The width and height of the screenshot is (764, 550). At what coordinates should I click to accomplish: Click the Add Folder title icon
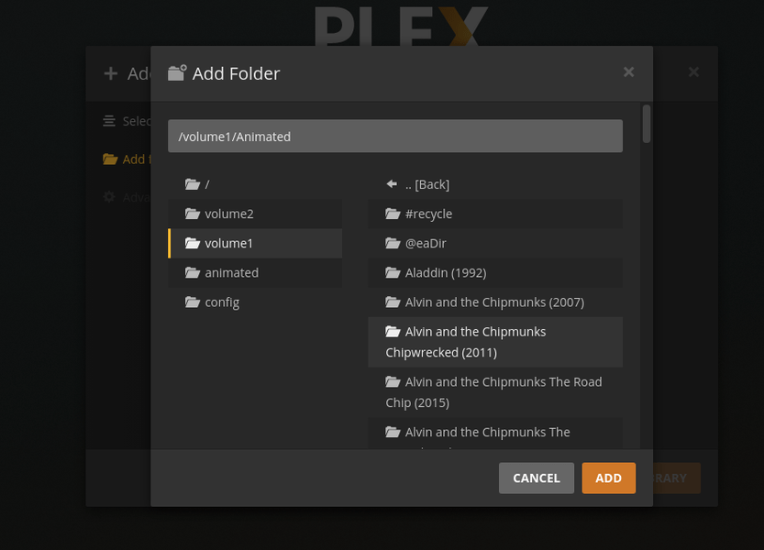(177, 73)
